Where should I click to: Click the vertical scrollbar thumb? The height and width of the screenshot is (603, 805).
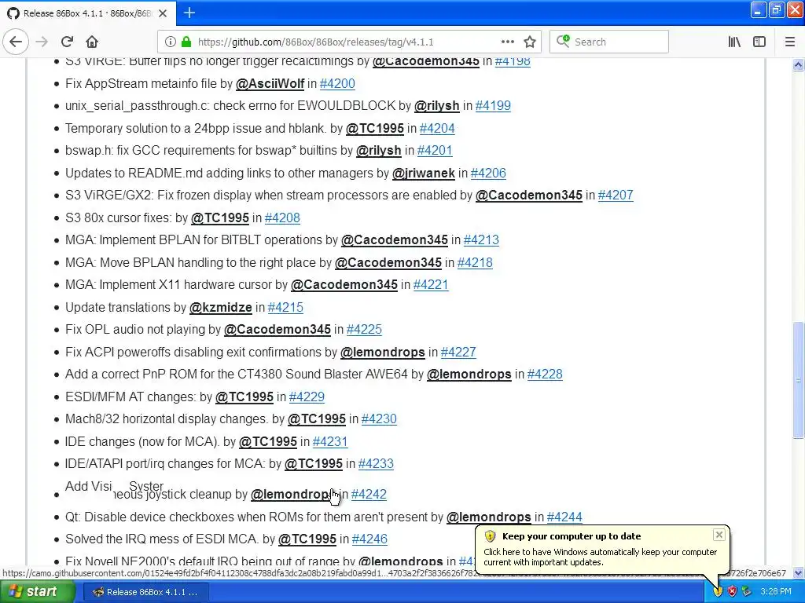pos(799,380)
